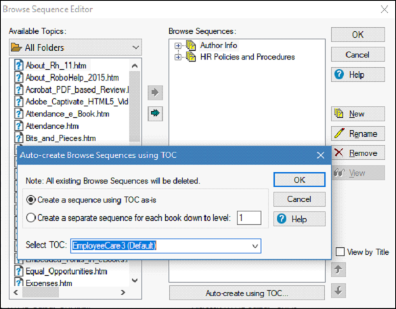This screenshot has height=309, width=396.
Task: Expand the Author Info sequence
Action: [178, 46]
